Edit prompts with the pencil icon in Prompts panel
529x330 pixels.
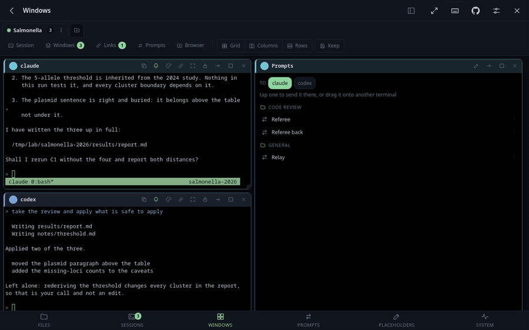tap(476, 66)
